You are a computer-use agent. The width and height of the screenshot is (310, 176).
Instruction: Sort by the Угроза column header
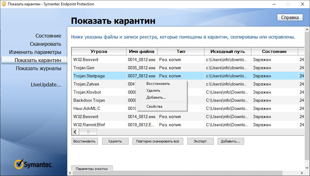[x=99, y=51]
